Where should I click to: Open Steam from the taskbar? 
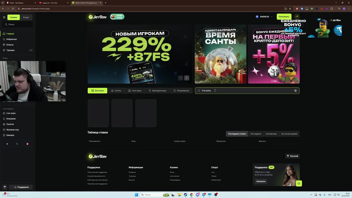click(185, 195)
